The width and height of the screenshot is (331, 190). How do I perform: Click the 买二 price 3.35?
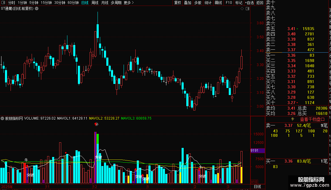tap(291, 61)
